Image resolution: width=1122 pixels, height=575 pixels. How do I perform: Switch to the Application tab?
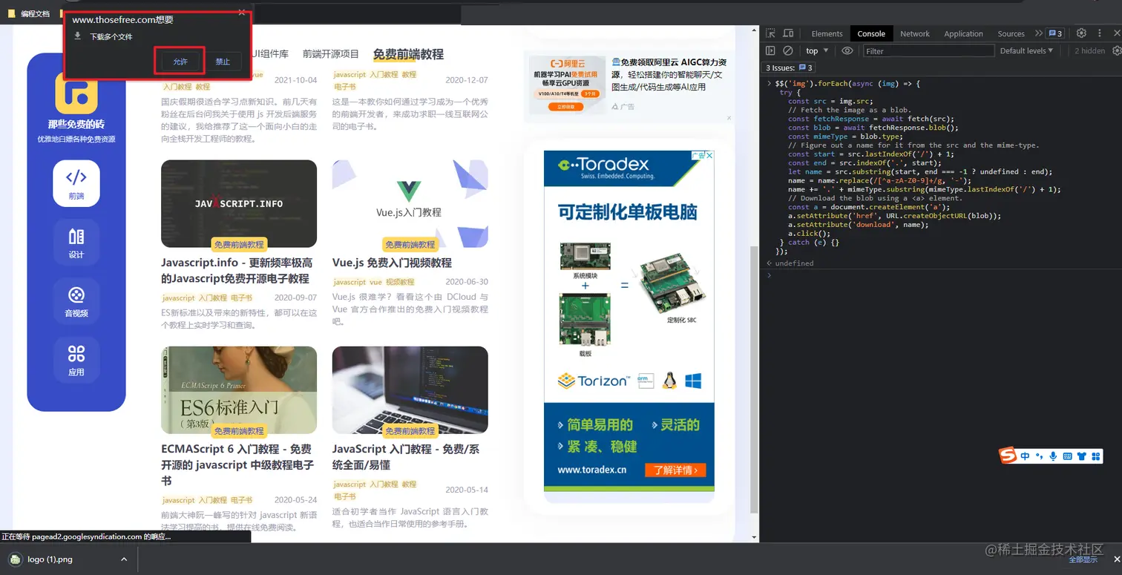963,33
